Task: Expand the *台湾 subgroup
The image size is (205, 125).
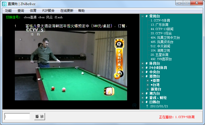Action: (148, 85)
